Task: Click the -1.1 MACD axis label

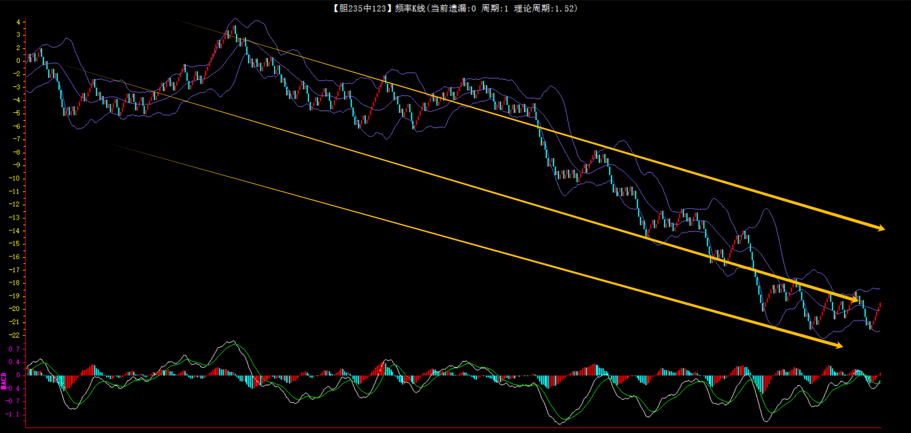Action: coord(14,414)
